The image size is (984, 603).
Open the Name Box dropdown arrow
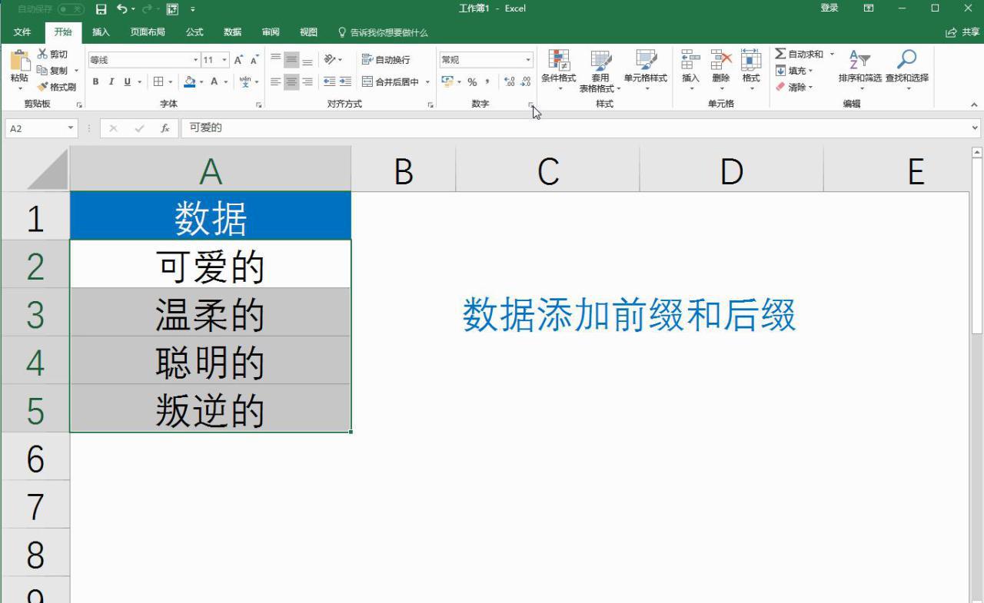pos(71,128)
